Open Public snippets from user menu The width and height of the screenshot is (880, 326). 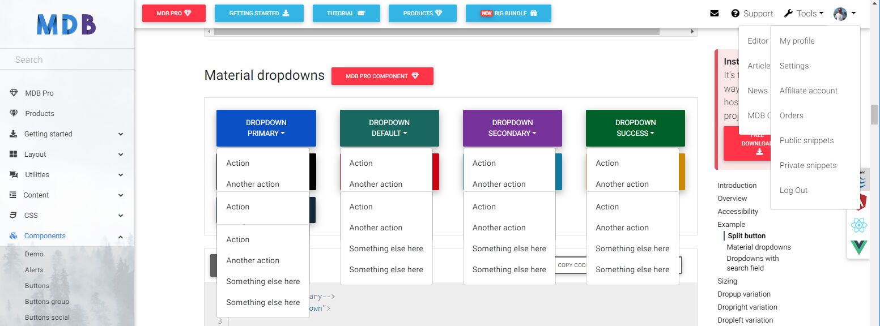tap(806, 140)
